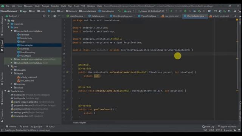Open the app run configuration dropdown

(x=129, y=11)
